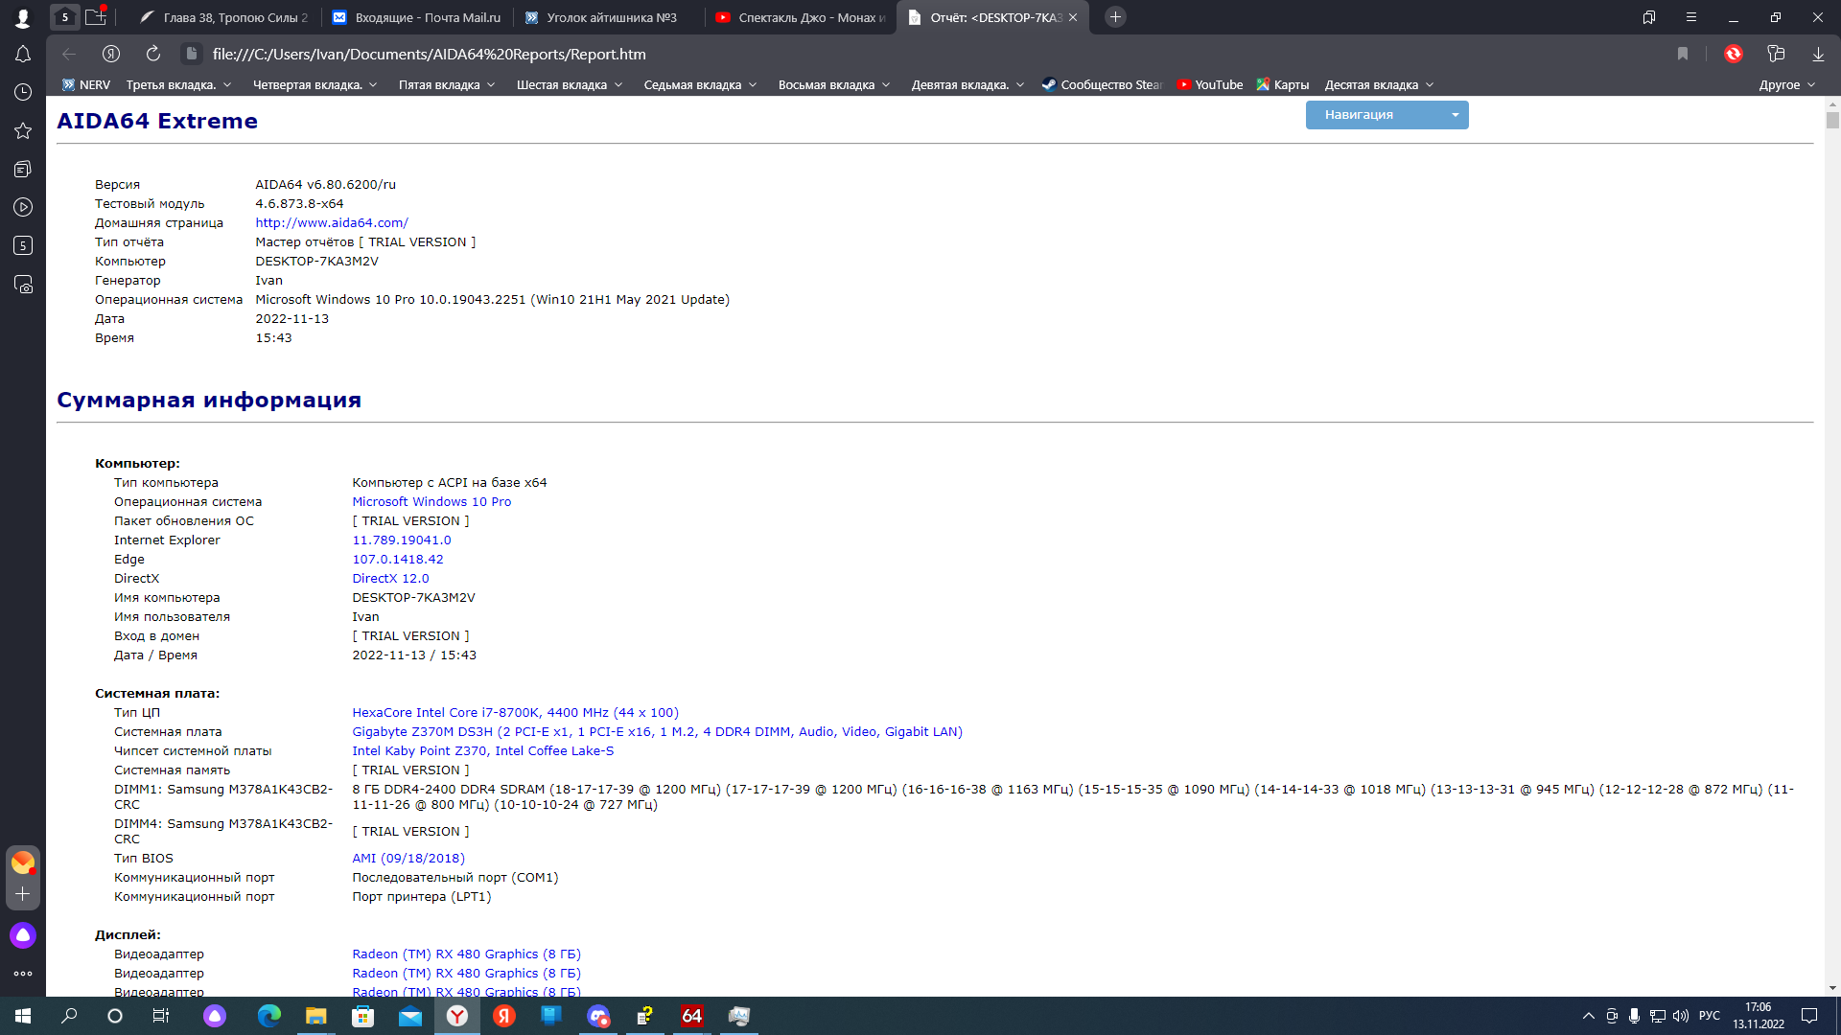Open Gigabyte Z370M DS3H motherboard link

point(657,732)
